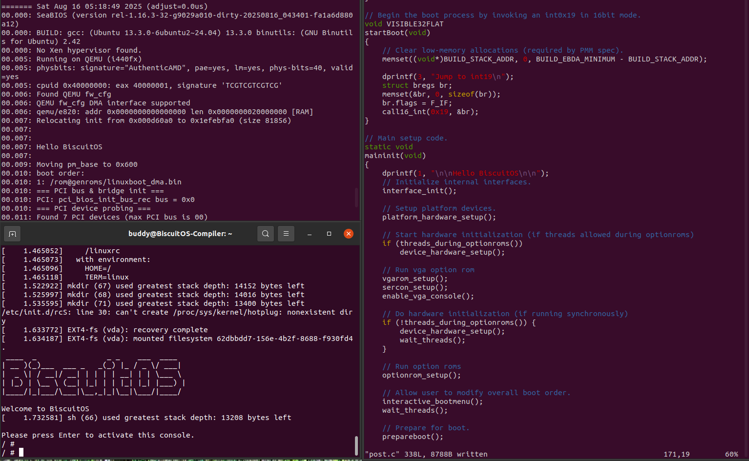
Task: Close the buddy@BiscuitOS-Compiler terminal window
Action: [349, 234]
